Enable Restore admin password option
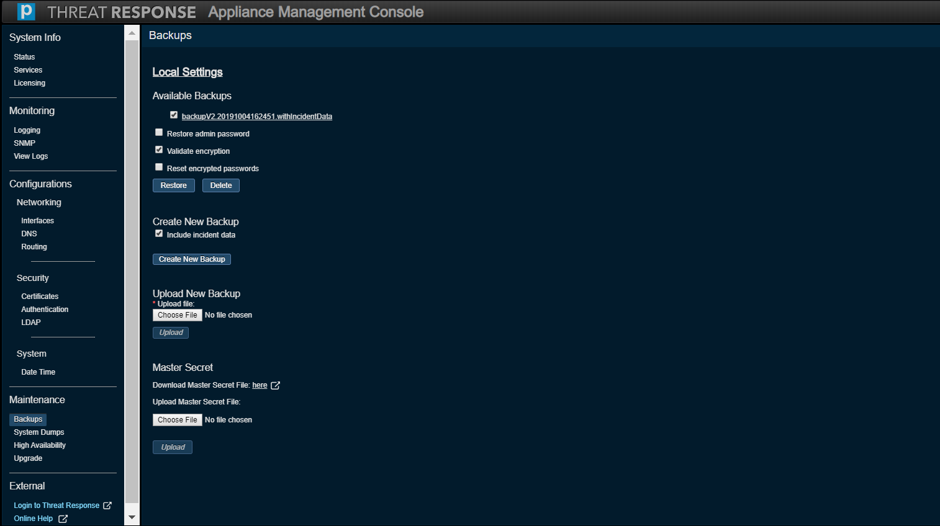The height and width of the screenshot is (526, 940). tap(159, 133)
